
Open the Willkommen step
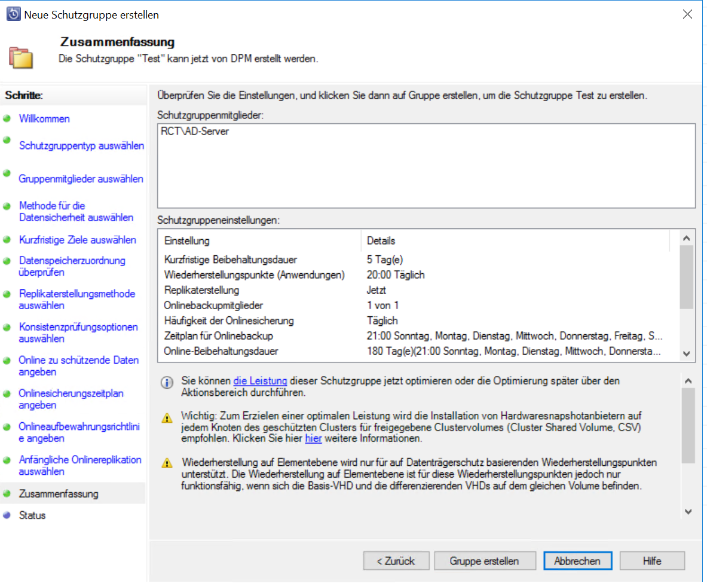pos(44,118)
